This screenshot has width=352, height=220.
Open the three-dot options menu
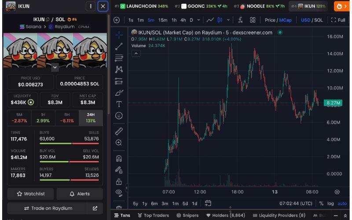click(x=91, y=6)
